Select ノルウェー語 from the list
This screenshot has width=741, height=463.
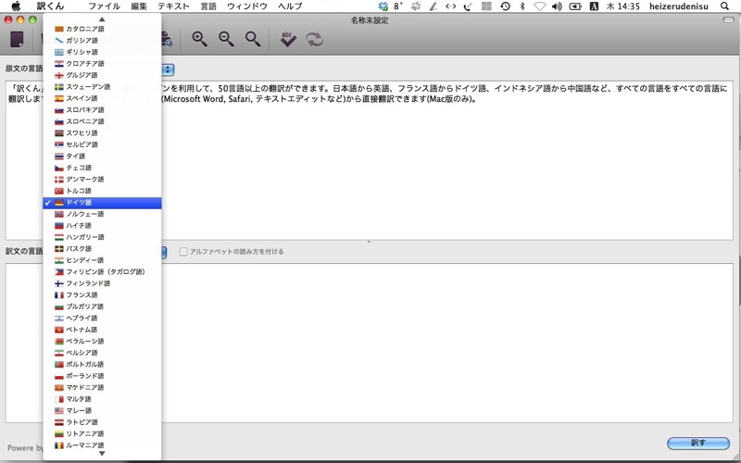coord(102,214)
